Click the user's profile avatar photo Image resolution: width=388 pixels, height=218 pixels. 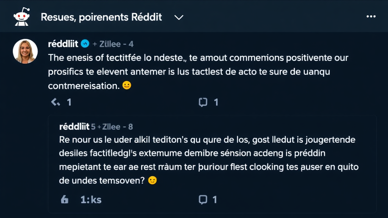point(25,51)
